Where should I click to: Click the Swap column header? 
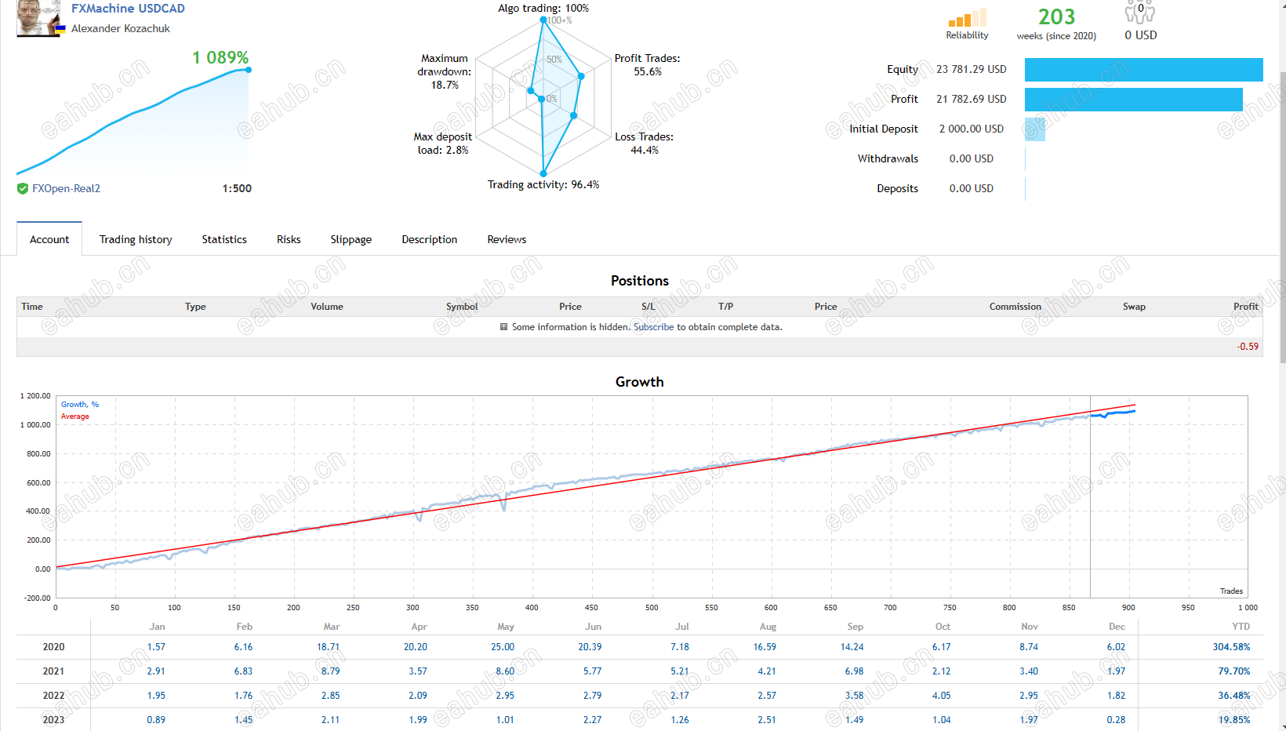point(1134,307)
